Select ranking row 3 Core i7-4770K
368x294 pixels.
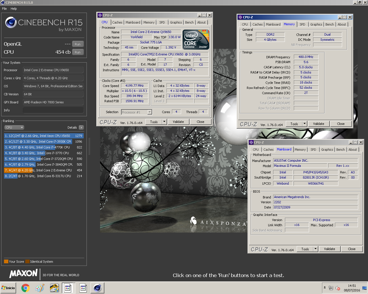click(x=44, y=147)
